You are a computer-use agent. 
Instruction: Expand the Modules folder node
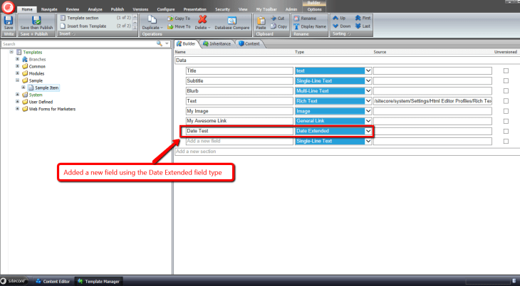point(17,73)
